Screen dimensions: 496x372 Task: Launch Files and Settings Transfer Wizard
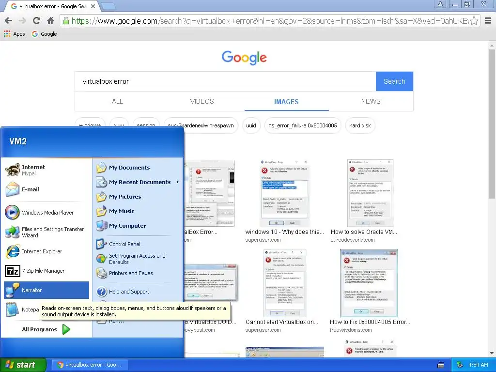tap(46, 232)
